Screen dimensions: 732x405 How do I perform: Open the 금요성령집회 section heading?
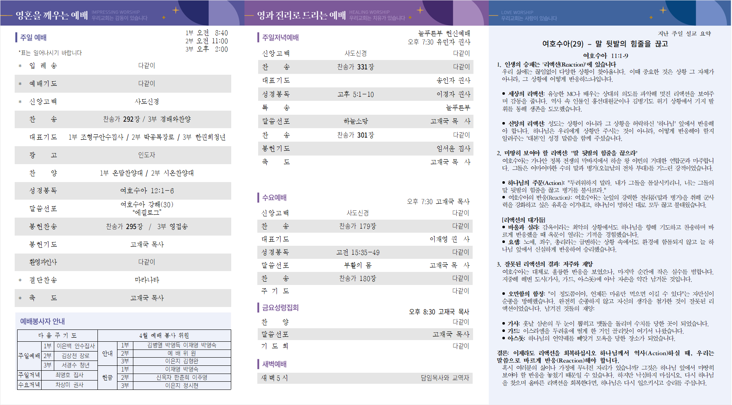[280, 307]
